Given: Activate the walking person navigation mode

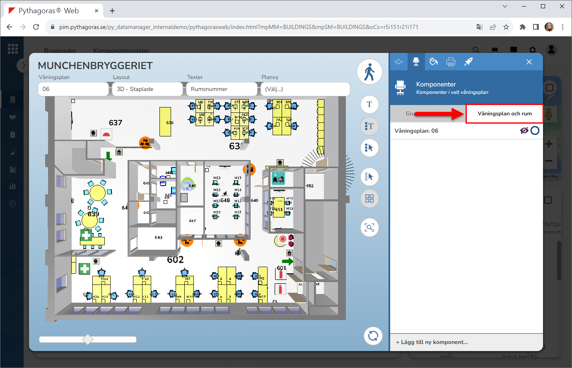Looking at the screenshot, I should click(x=369, y=72).
